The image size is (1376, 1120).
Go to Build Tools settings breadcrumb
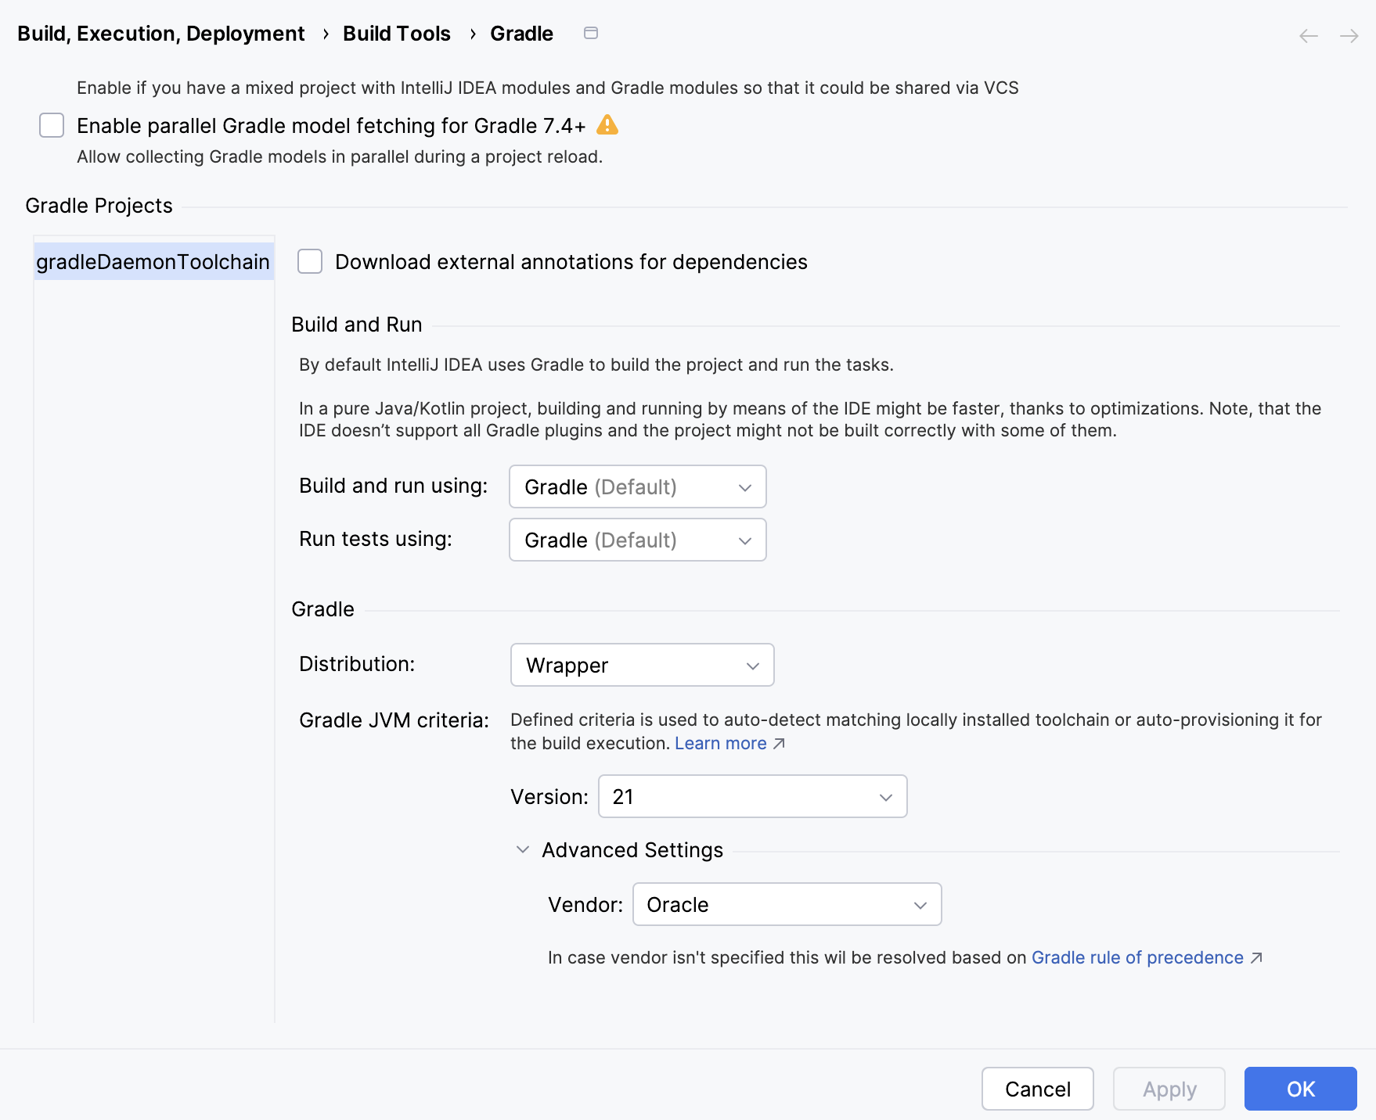[397, 33]
